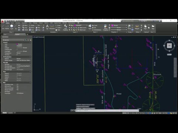
Task: Open Layer Properties manager
Action: [x=65, y=27]
